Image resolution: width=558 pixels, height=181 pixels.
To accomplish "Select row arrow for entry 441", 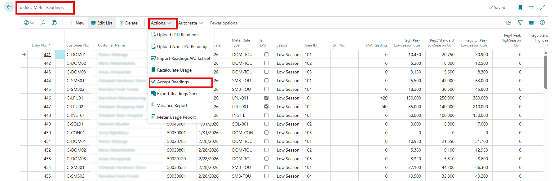I will [24, 55].
